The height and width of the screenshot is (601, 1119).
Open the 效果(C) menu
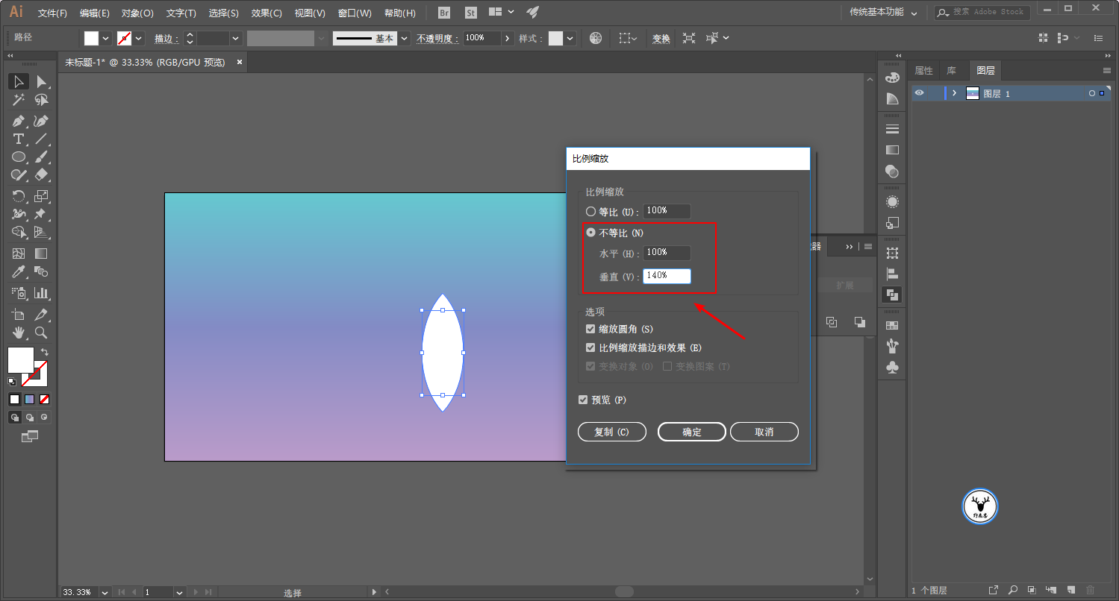pos(266,13)
